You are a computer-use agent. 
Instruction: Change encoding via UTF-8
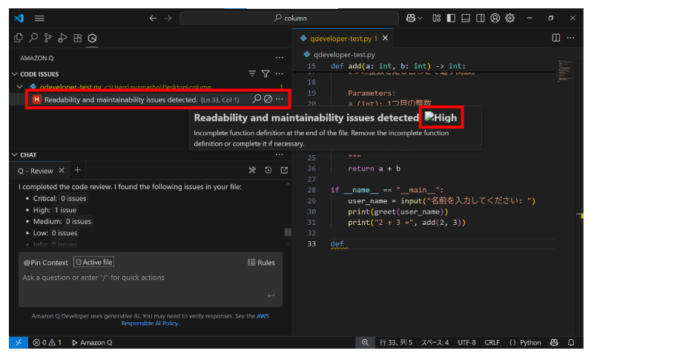click(x=466, y=343)
